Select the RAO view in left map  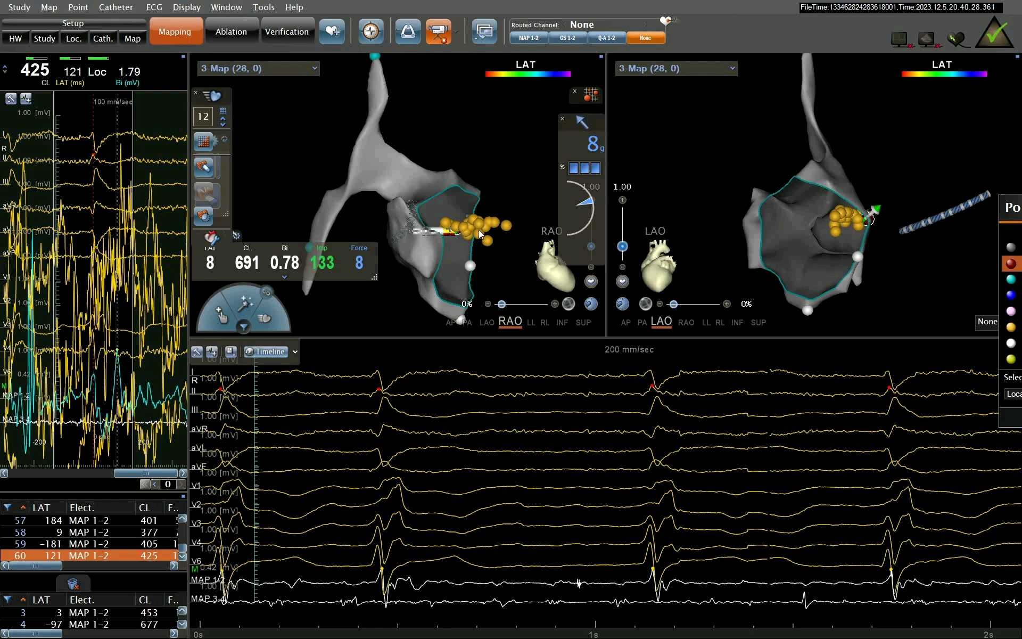click(x=510, y=322)
